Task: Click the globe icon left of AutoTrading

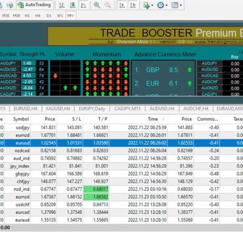Action: point(10,5)
